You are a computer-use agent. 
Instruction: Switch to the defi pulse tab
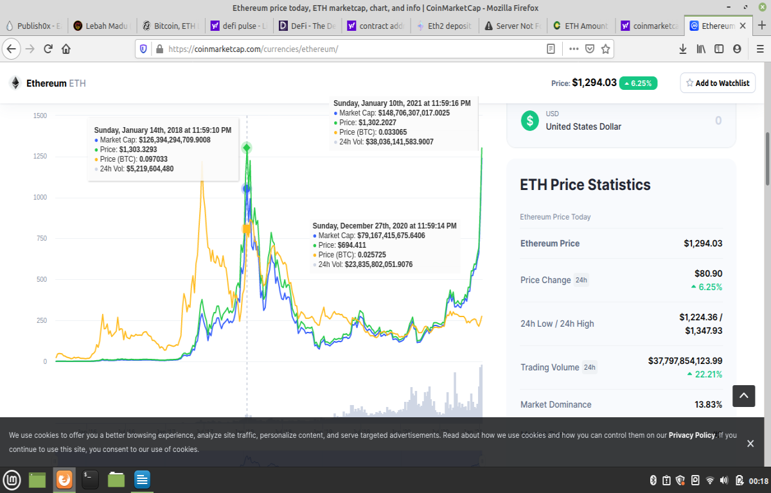tap(238, 26)
